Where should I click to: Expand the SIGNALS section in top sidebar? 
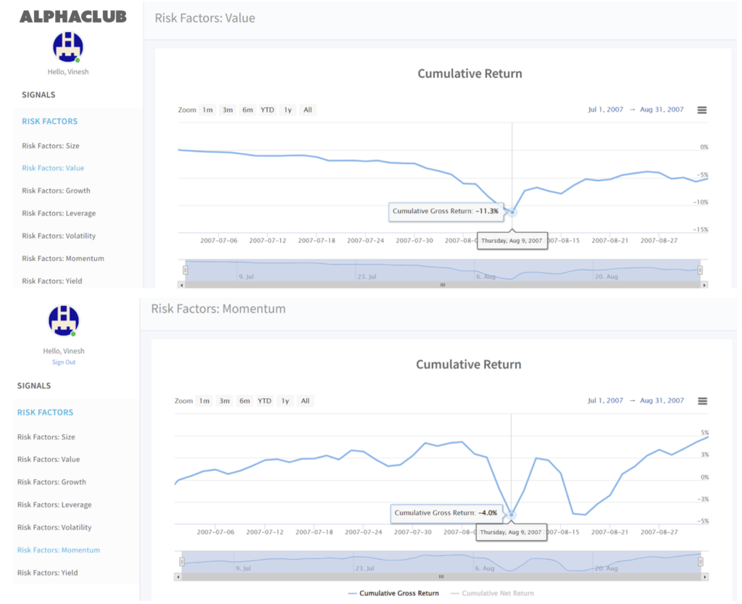pos(38,95)
